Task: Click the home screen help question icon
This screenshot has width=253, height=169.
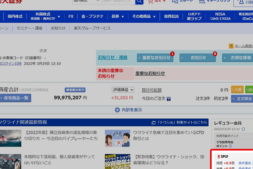Action: click(x=231, y=46)
